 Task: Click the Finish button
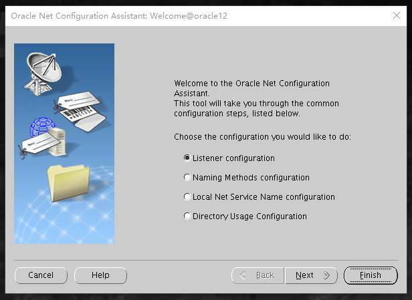click(370, 275)
